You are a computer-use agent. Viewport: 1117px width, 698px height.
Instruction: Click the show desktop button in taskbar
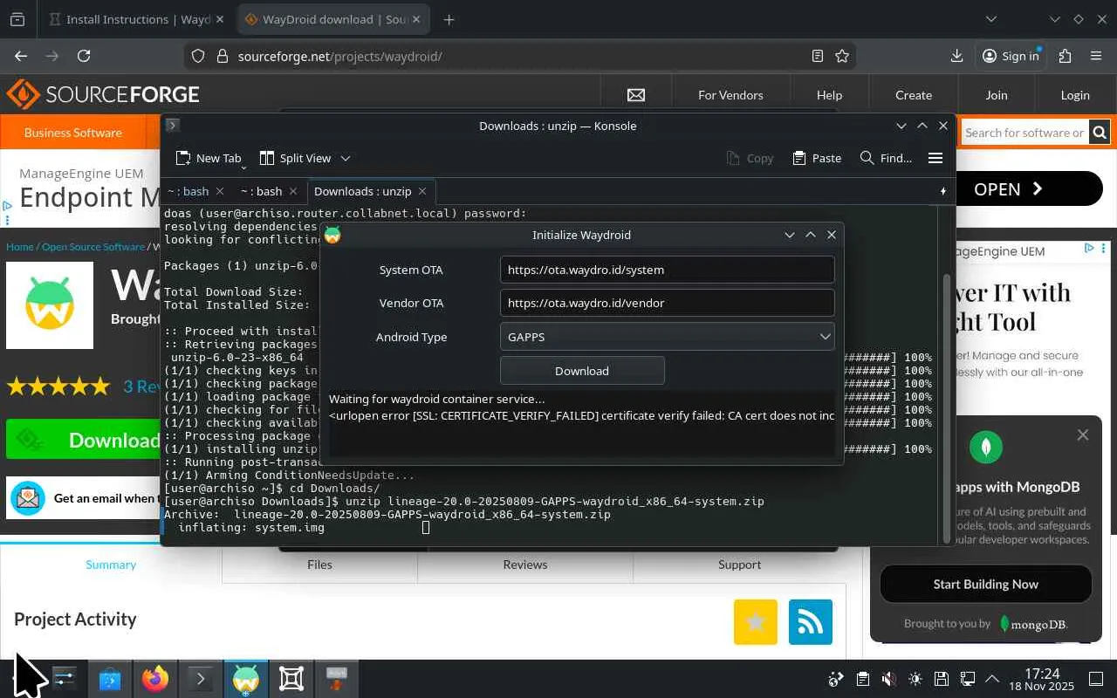tap(1096, 679)
